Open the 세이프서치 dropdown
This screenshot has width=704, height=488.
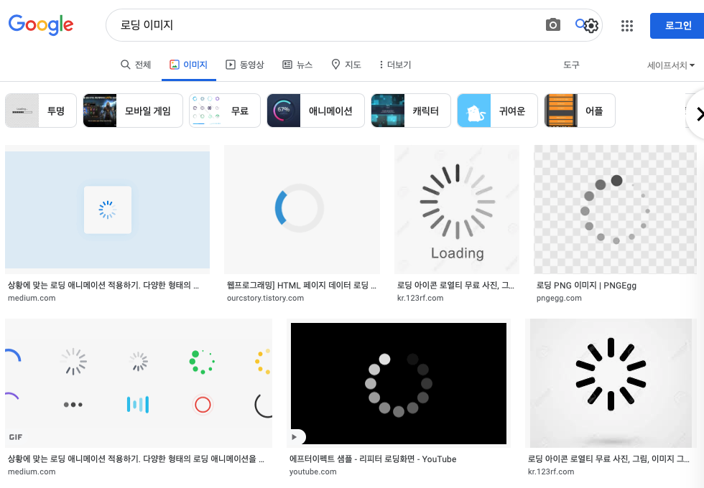669,65
